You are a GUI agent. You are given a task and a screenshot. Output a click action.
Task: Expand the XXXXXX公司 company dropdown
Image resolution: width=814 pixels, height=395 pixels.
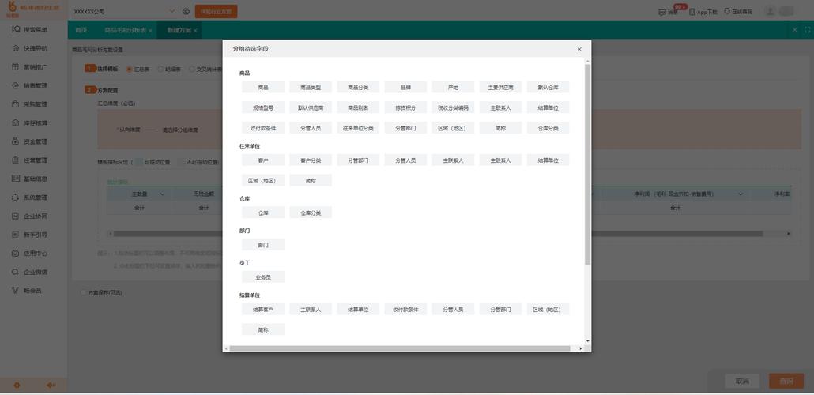click(172, 11)
